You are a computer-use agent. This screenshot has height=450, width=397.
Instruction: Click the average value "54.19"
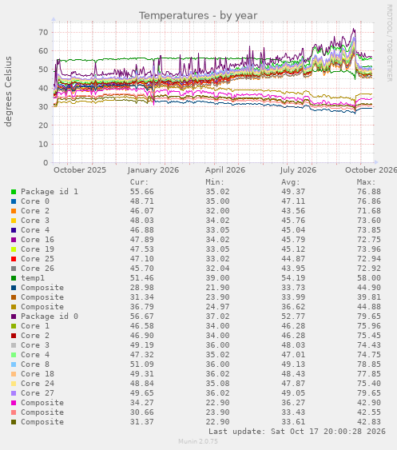click(x=293, y=278)
